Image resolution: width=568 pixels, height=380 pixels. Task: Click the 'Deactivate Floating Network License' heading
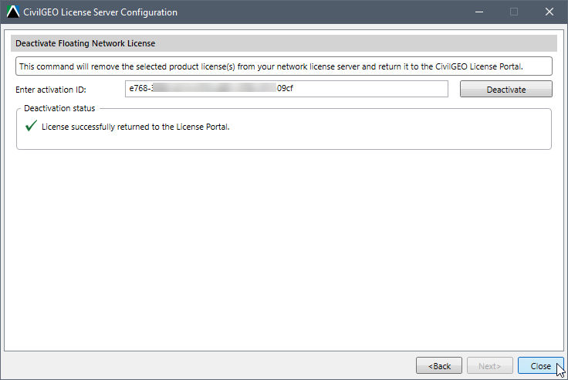click(85, 43)
